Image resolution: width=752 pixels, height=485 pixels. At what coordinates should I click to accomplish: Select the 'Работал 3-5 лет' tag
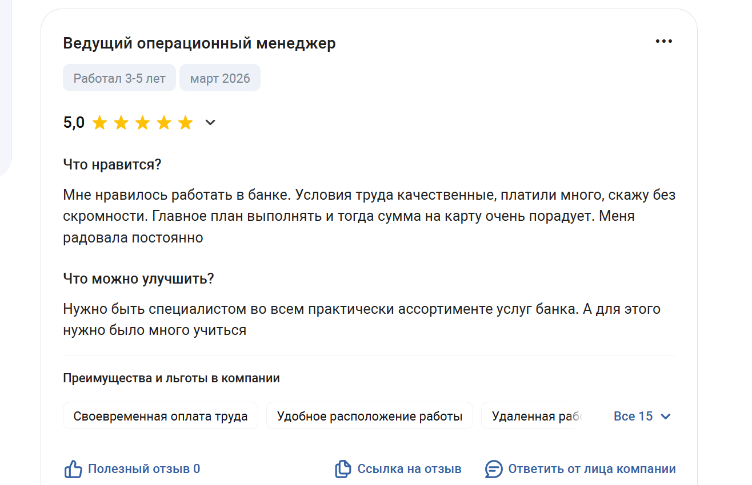(x=119, y=78)
